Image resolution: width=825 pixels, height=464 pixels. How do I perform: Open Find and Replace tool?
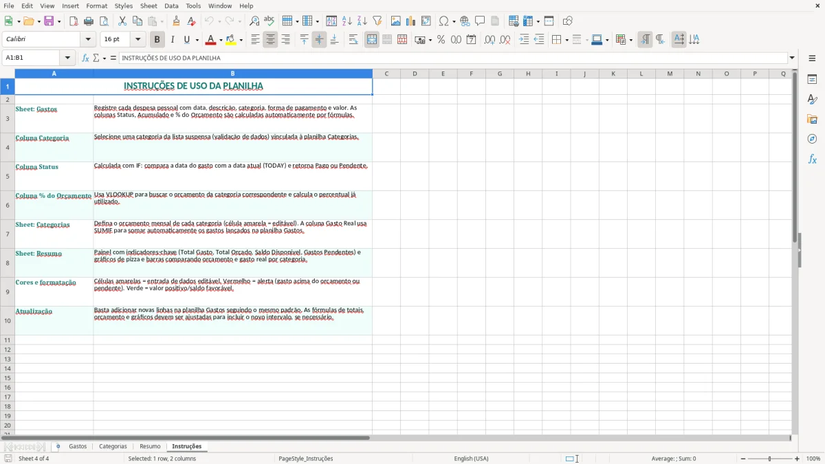(254, 21)
